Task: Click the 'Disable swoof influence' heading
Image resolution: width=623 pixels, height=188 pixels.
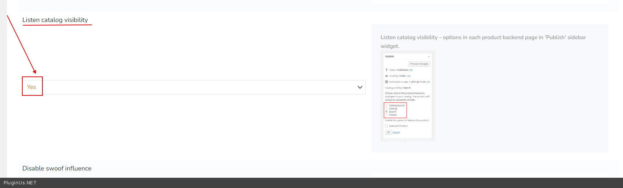Action: click(x=57, y=168)
